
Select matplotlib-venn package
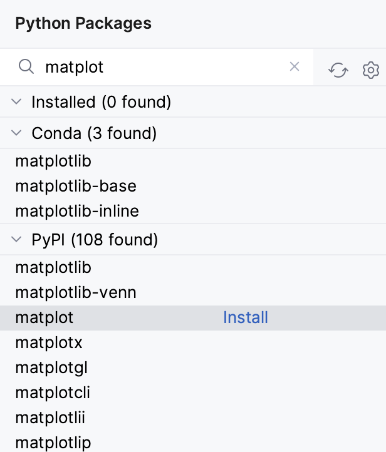pos(75,292)
